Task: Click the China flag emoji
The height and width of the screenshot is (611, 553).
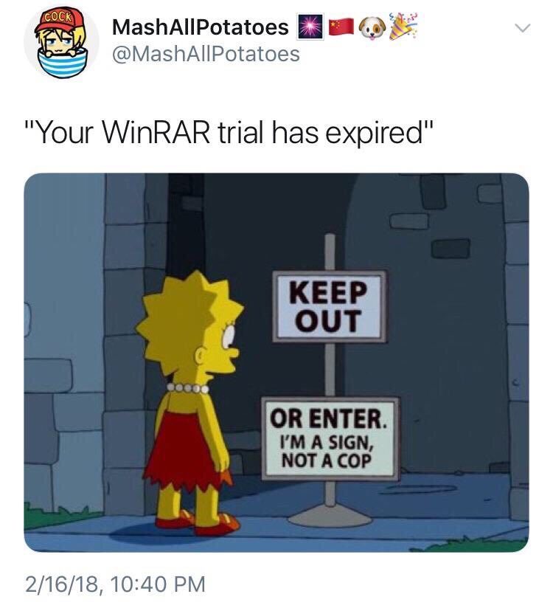Action: (x=341, y=26)
